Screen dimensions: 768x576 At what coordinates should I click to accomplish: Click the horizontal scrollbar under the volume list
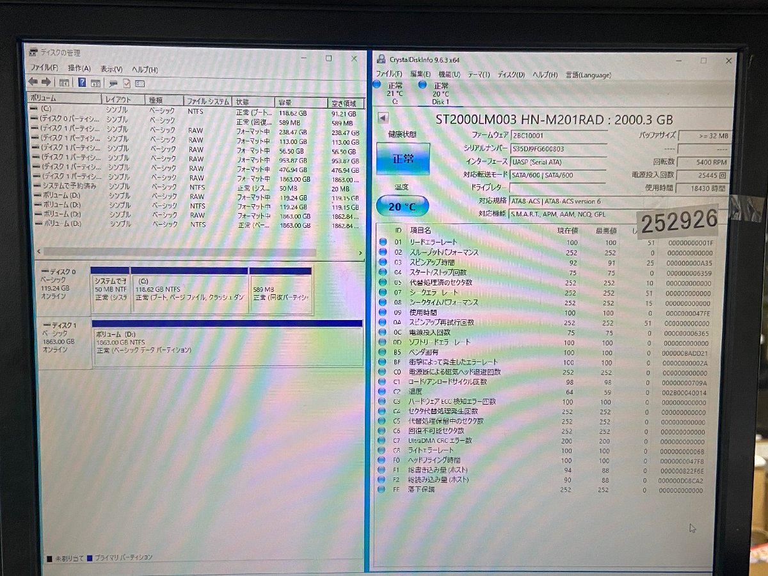[x=179, y=252]
